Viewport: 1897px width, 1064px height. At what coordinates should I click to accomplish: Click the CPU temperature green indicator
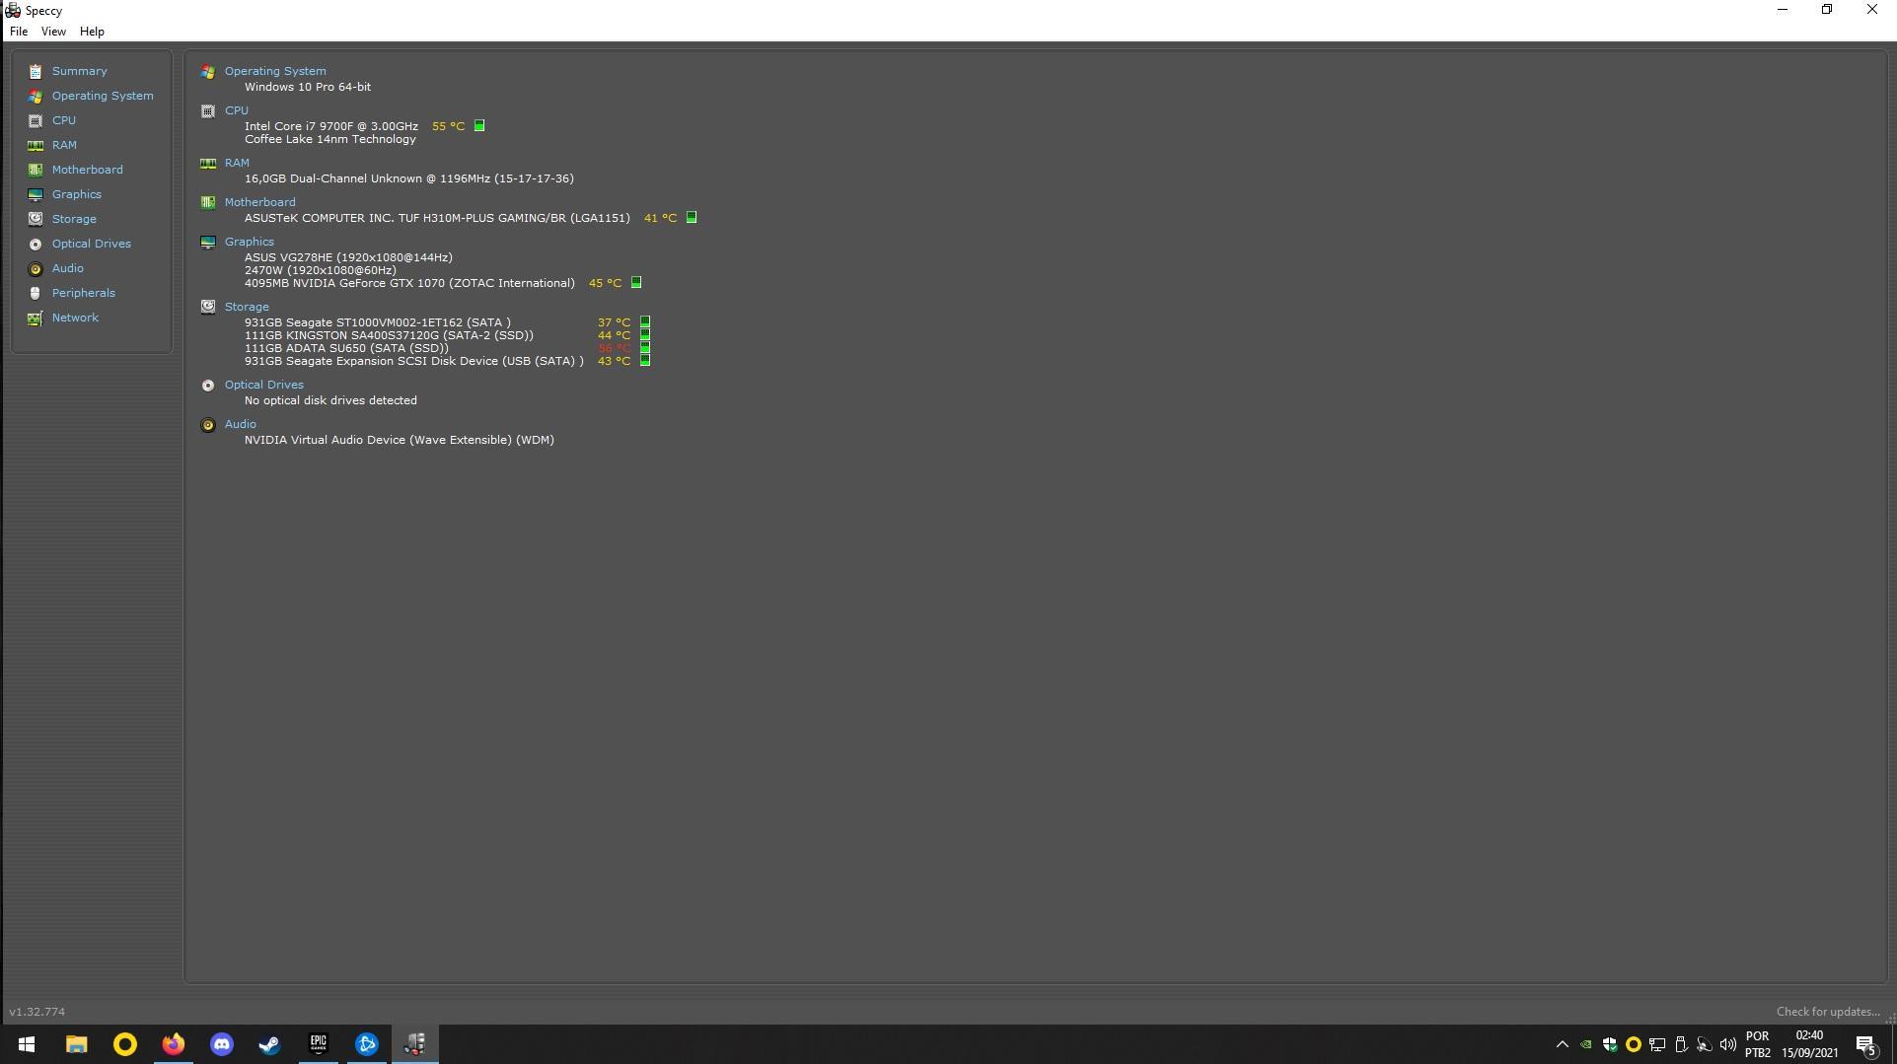pyautogui.click(x=479, y=126)
